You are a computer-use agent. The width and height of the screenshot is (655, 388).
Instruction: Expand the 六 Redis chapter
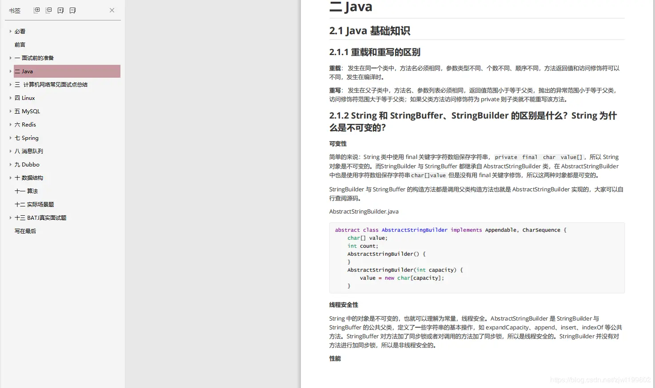pos(10,124)
